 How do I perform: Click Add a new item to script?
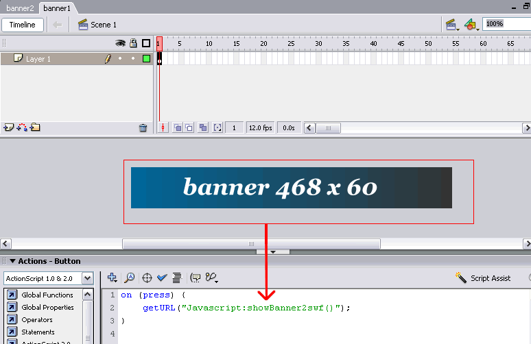[x=113, y=278]
